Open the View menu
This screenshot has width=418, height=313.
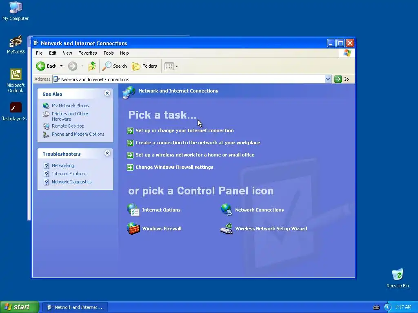(67, 53)
